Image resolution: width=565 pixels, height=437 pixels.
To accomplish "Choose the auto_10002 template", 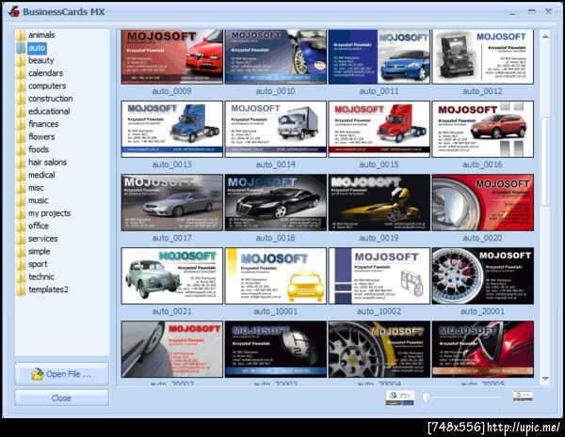I will pos(379,276).
